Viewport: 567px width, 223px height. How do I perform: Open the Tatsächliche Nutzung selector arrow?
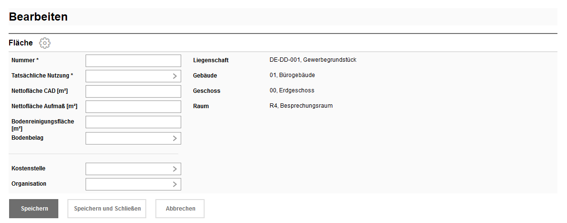click(174, 76)
